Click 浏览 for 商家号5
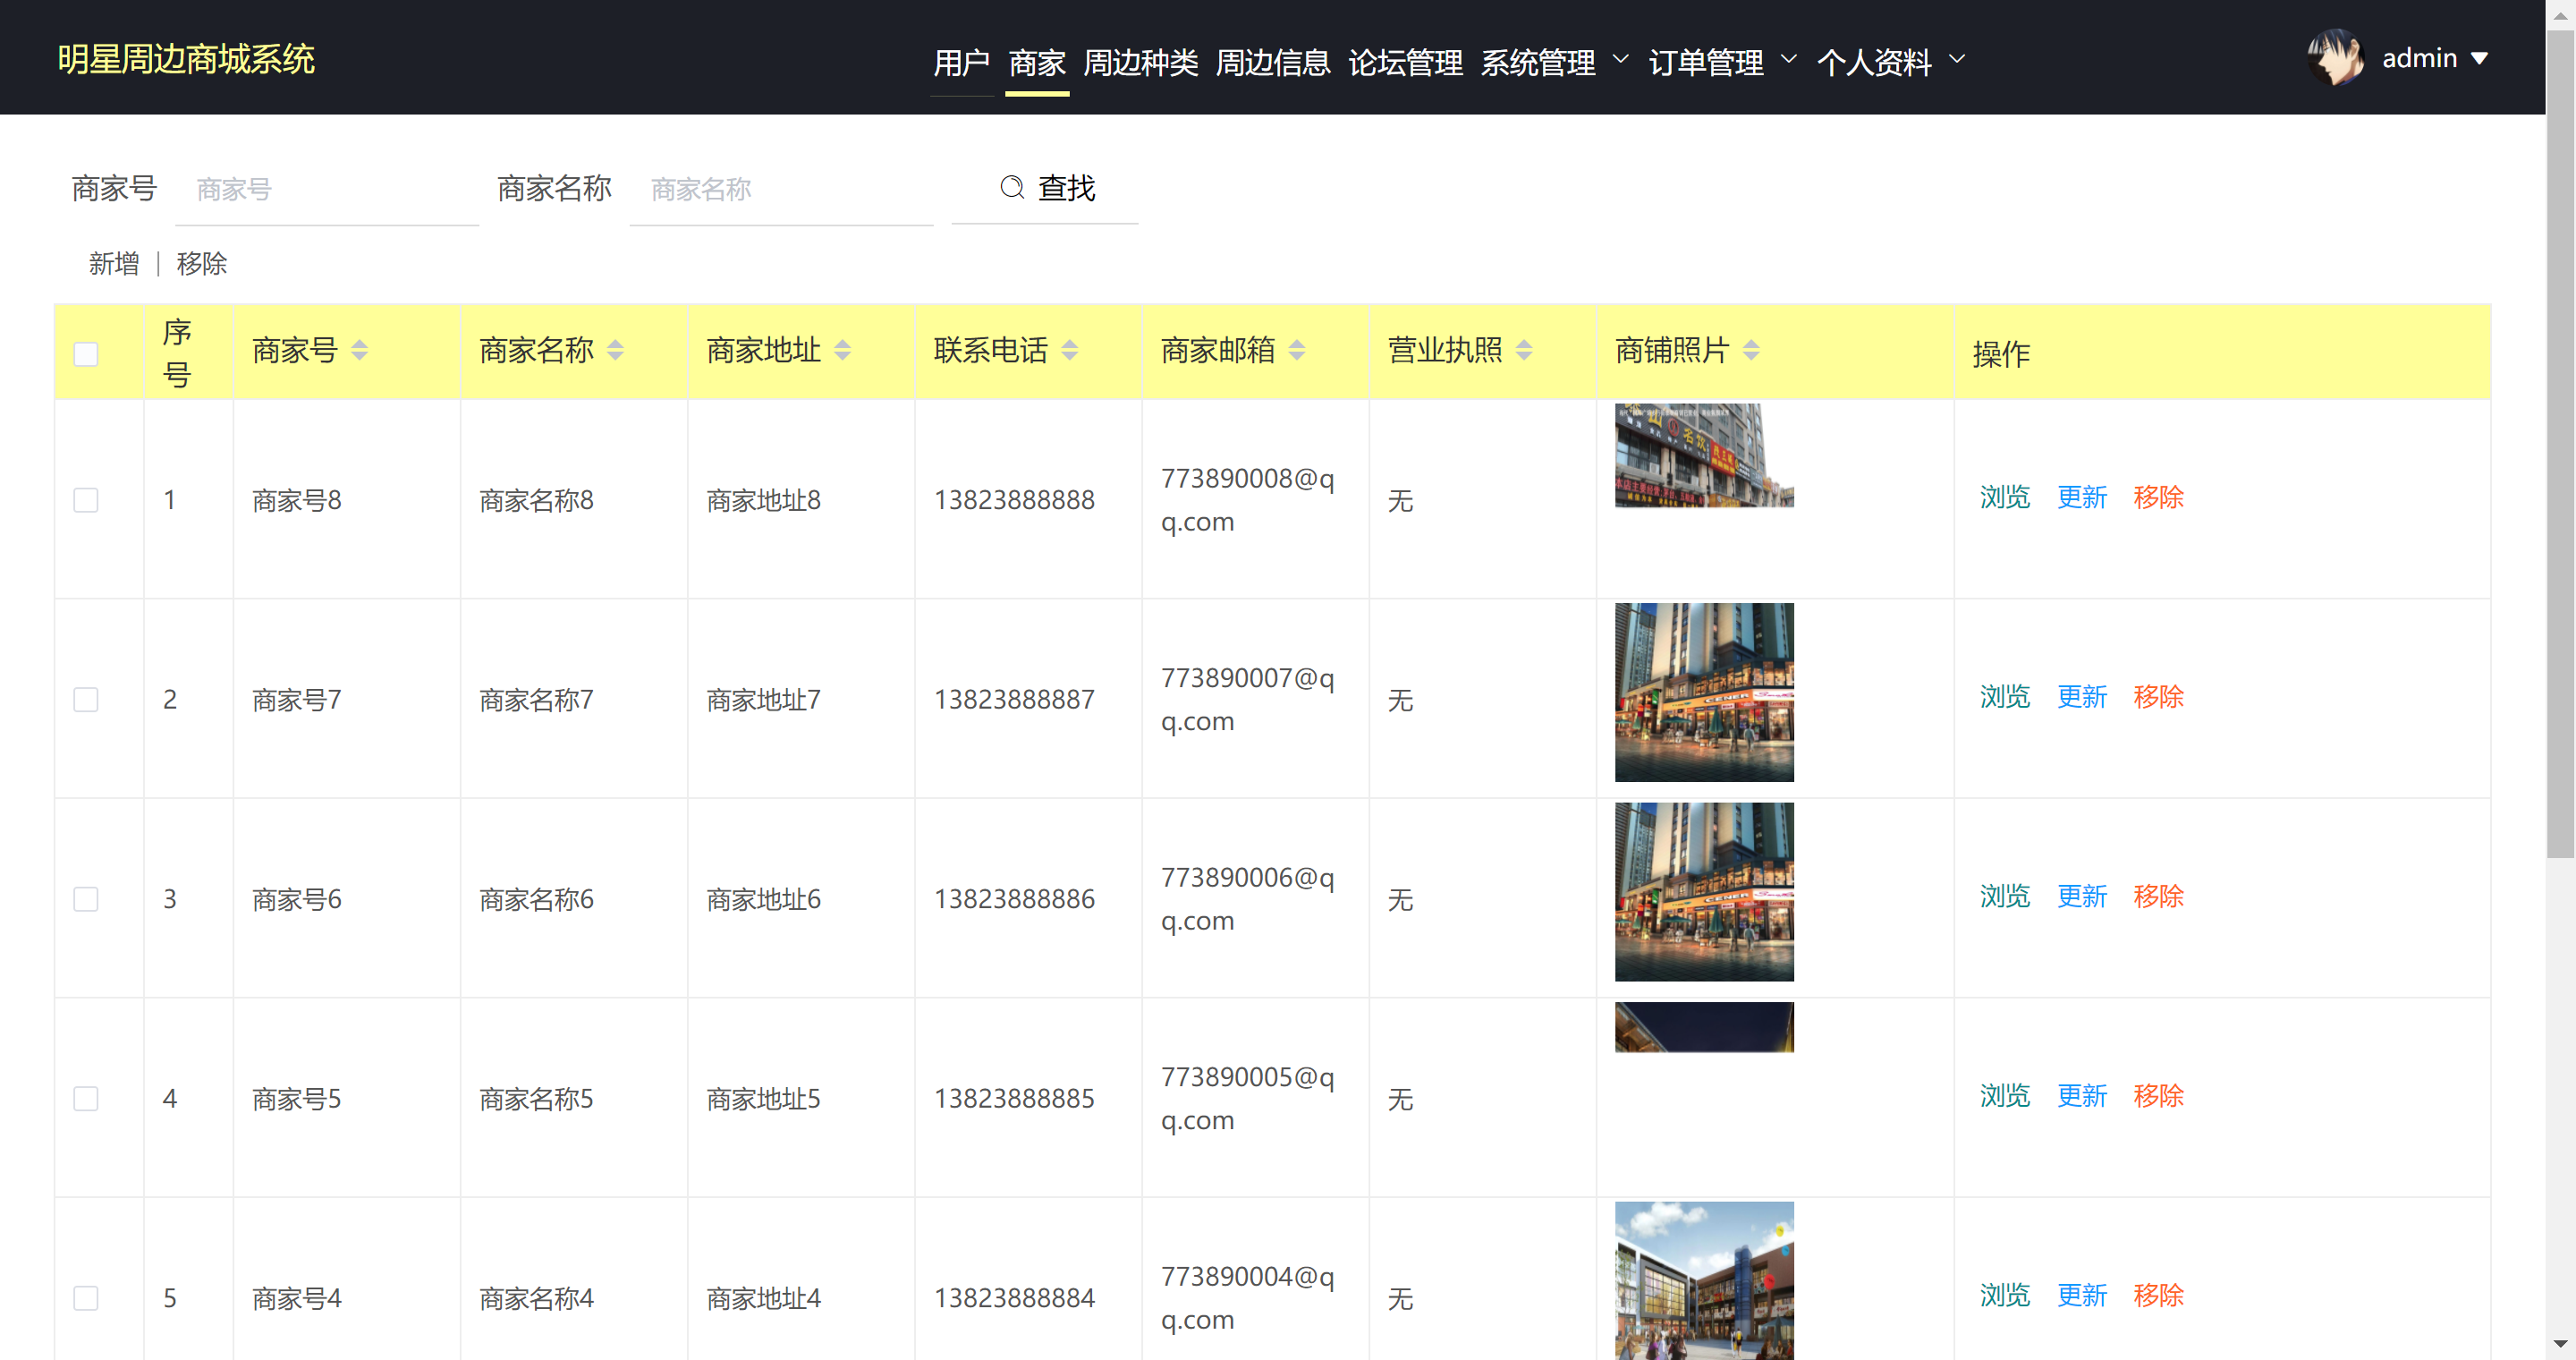2576x1360 pixels. coord(2004,1095)
